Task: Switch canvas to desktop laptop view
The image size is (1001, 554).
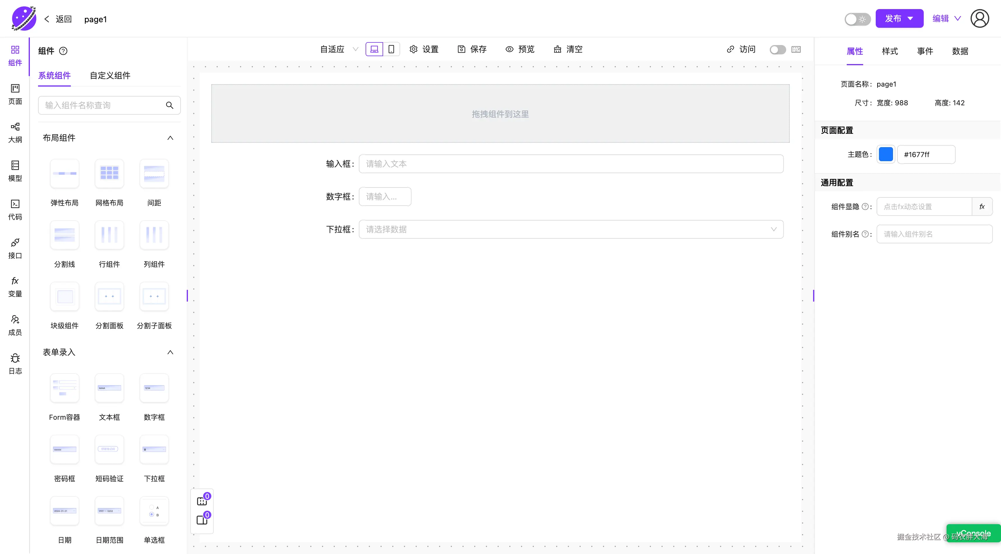Action: click(374, 49)
